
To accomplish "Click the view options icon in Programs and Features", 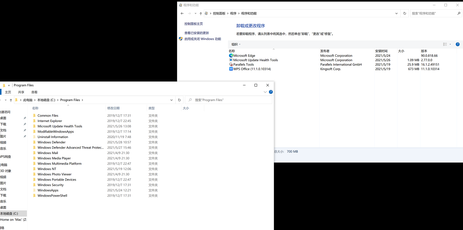I will coord(445,44).
